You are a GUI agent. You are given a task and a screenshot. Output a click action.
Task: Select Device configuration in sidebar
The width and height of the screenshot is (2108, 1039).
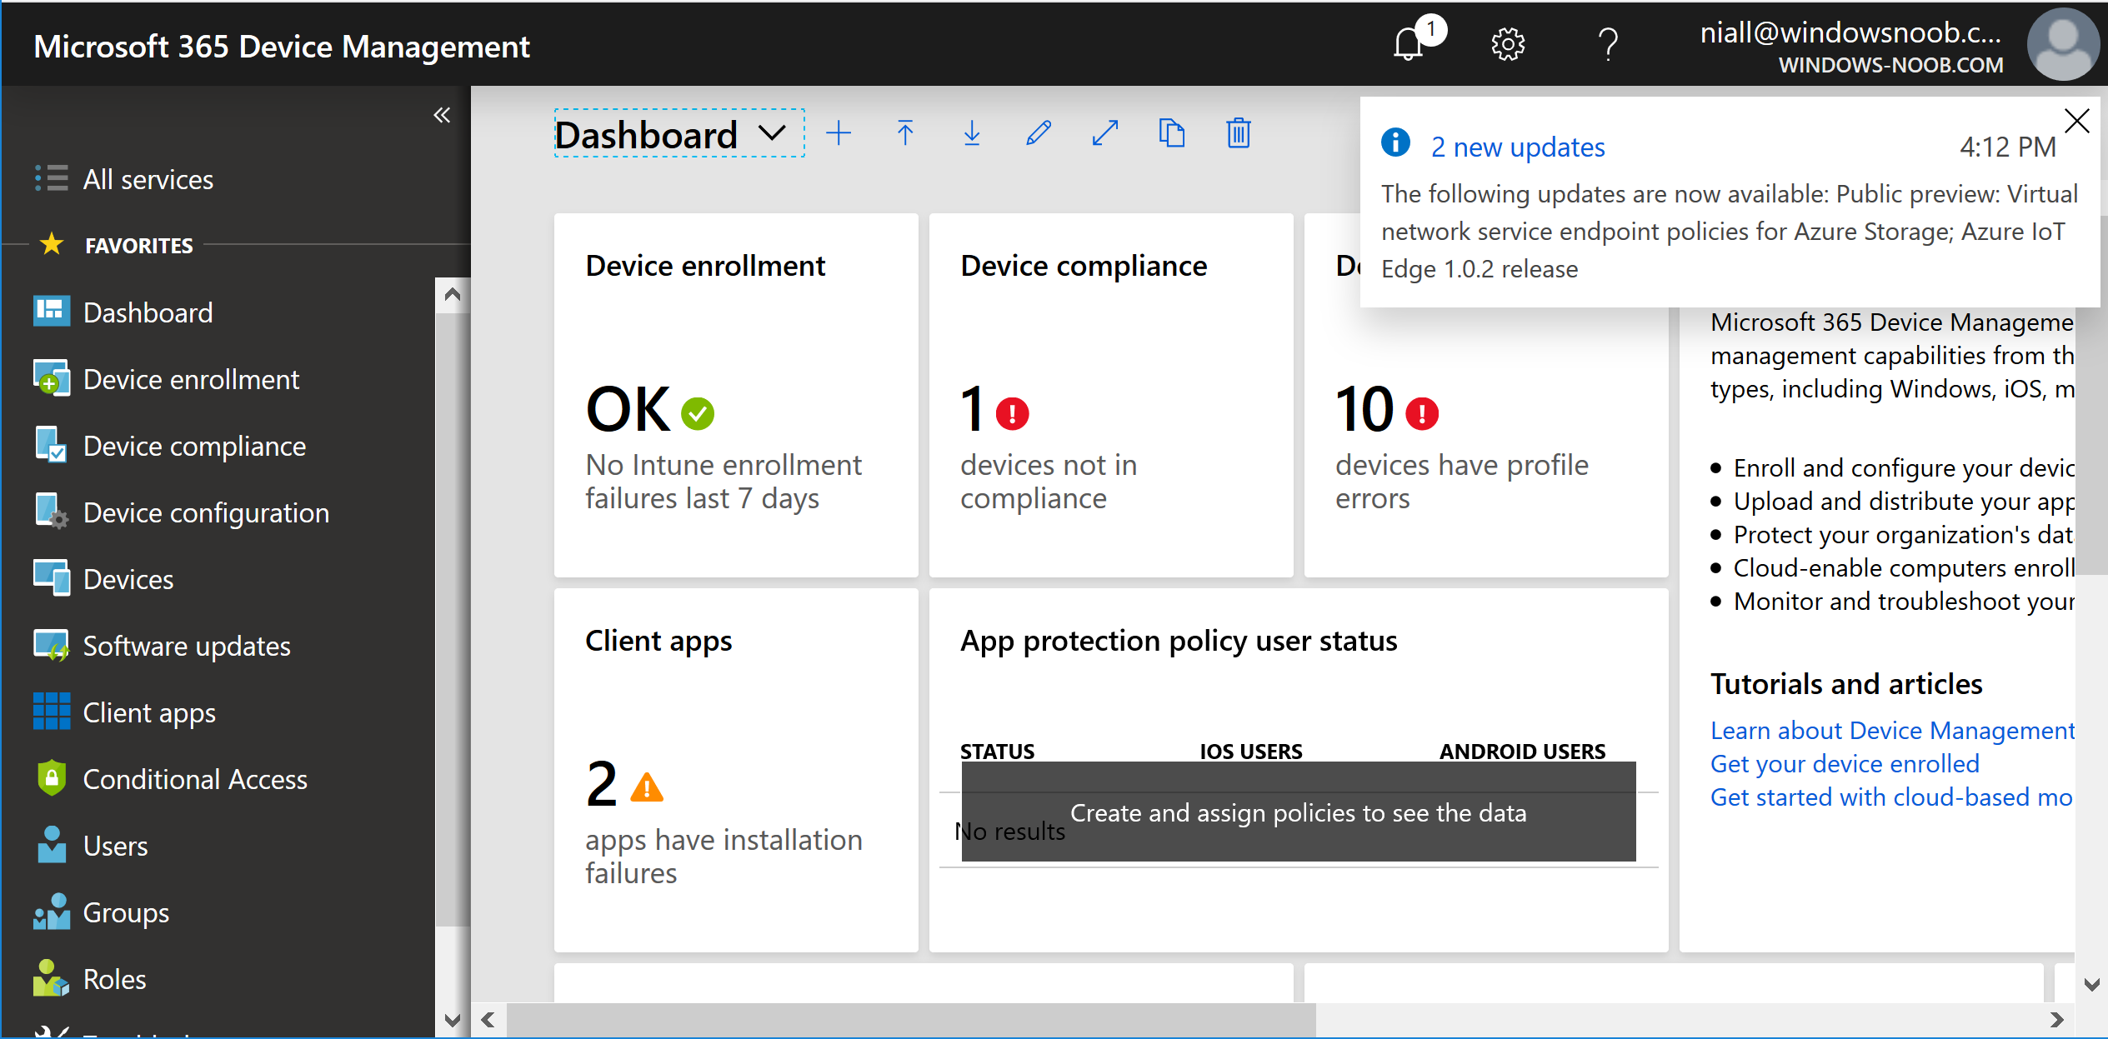coord(206,512)
